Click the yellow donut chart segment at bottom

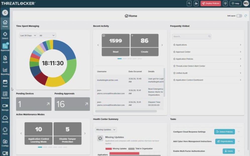[x=55, y=82]
